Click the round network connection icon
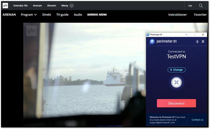This screenshot has height=129, width=210. (x=176, y=82)
